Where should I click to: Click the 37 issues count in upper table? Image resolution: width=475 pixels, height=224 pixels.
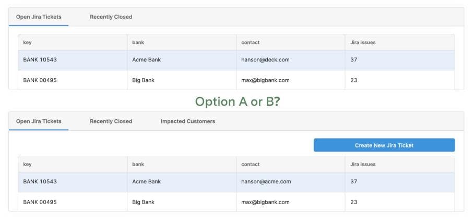click(x=354, y=60)
